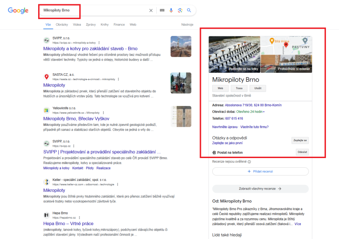Open the SASTA CZ Mikropiloty result title

(x=54, y=85)
